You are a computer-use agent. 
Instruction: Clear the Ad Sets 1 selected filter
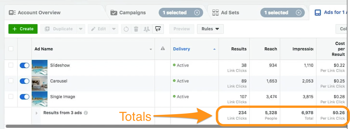coord(299,13)
